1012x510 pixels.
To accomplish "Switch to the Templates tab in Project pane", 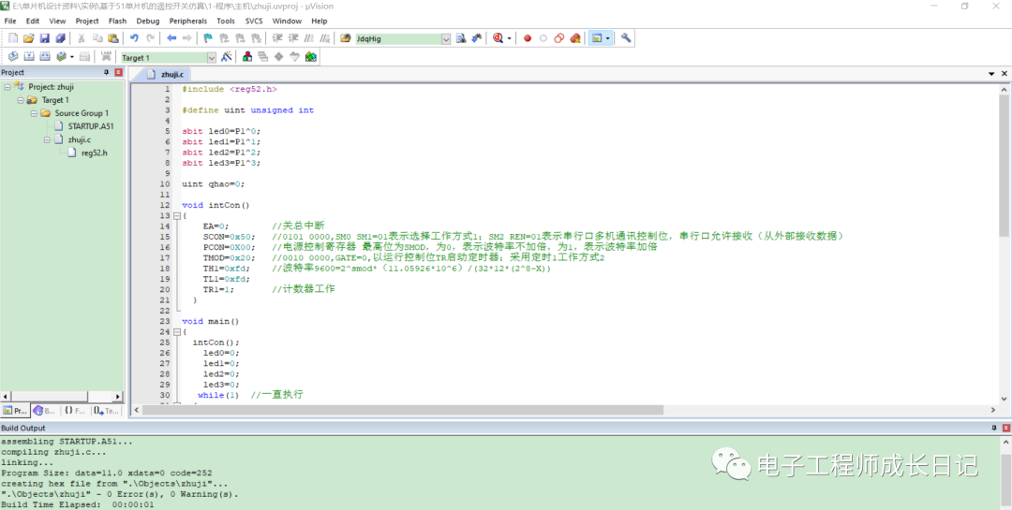I will 106,410.
